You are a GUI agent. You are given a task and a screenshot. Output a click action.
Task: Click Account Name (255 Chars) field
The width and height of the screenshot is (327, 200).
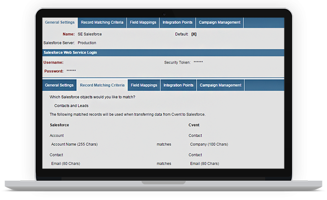pos(74,145)
